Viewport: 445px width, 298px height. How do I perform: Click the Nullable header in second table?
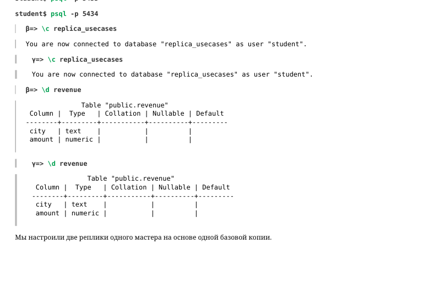[174, 187]
